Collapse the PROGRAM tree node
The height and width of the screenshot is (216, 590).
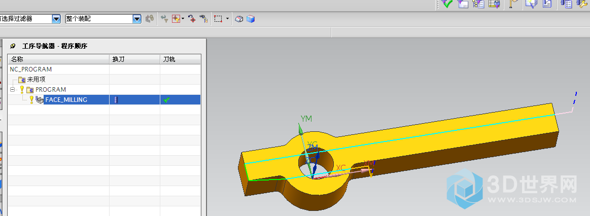(x=12, y=89)
